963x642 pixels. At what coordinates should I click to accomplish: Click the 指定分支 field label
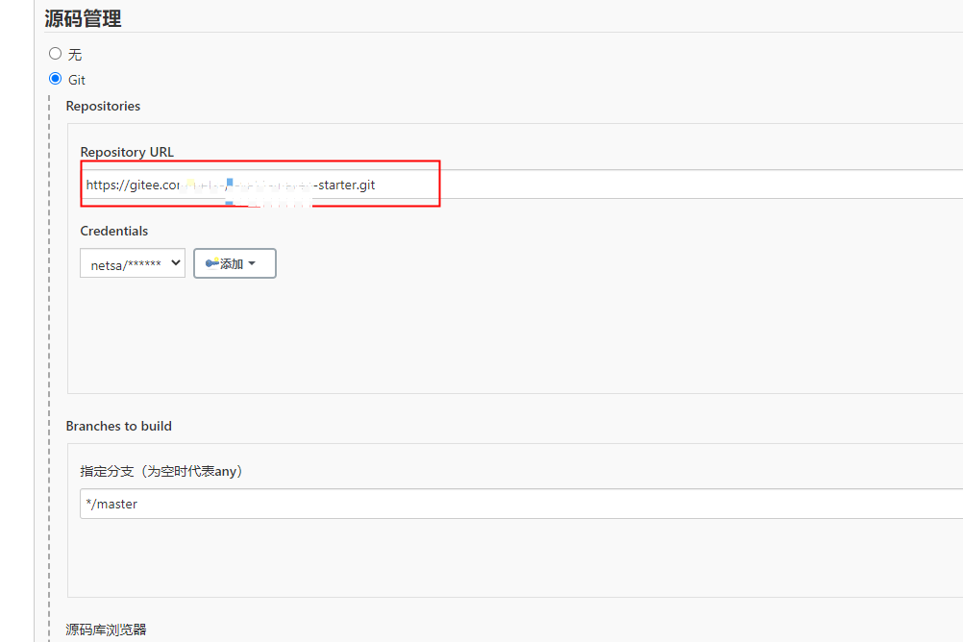pyautogui.click(x=161, y=471)
